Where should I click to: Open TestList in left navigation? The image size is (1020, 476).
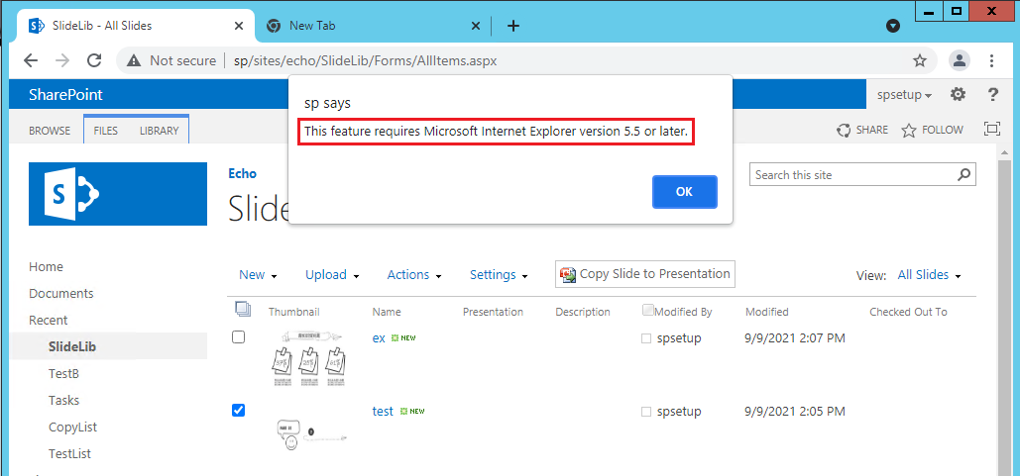coord(69,454)
